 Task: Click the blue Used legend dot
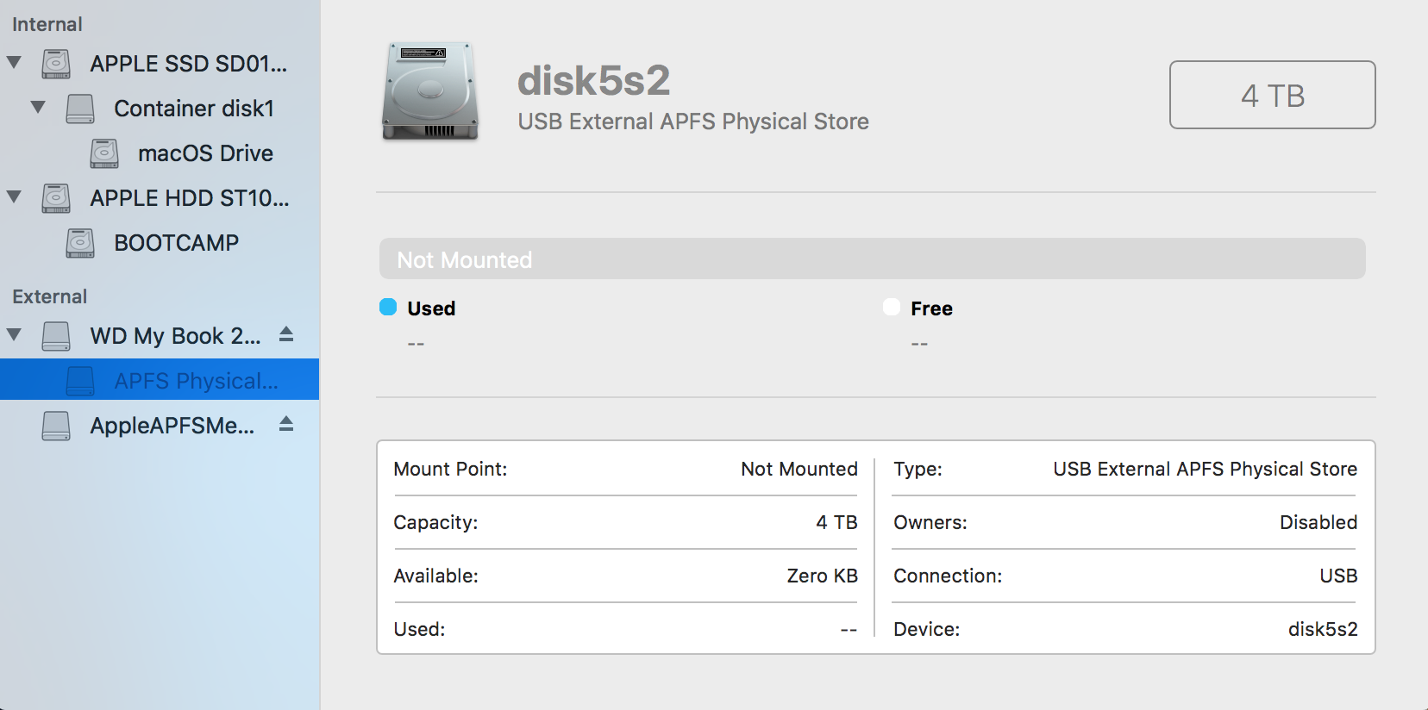click(x=388, y=308)
